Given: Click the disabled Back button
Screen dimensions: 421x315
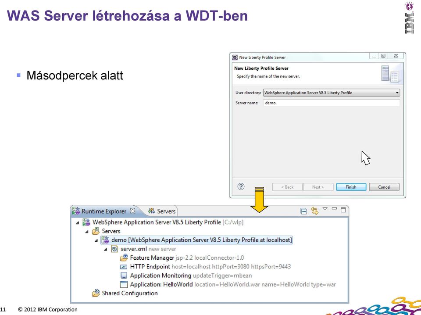Looking at the screenshot, I should point(287,187).
